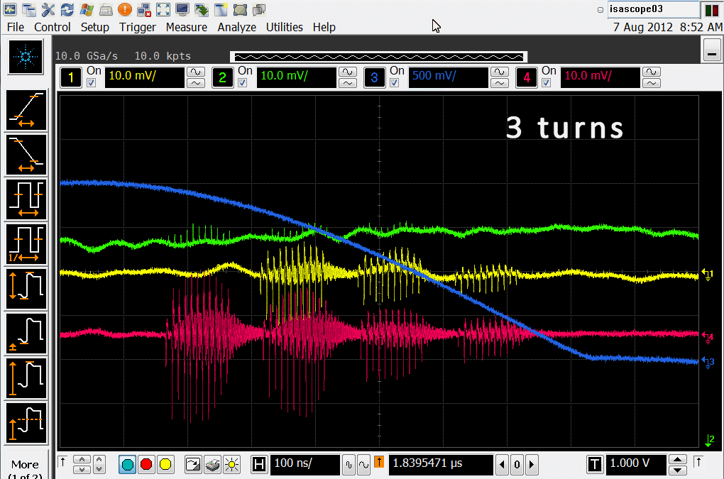Disable channel 3 On checkbox
This screenshot has height=479, width=724.
pyautogui.click(x=395, y=83)
